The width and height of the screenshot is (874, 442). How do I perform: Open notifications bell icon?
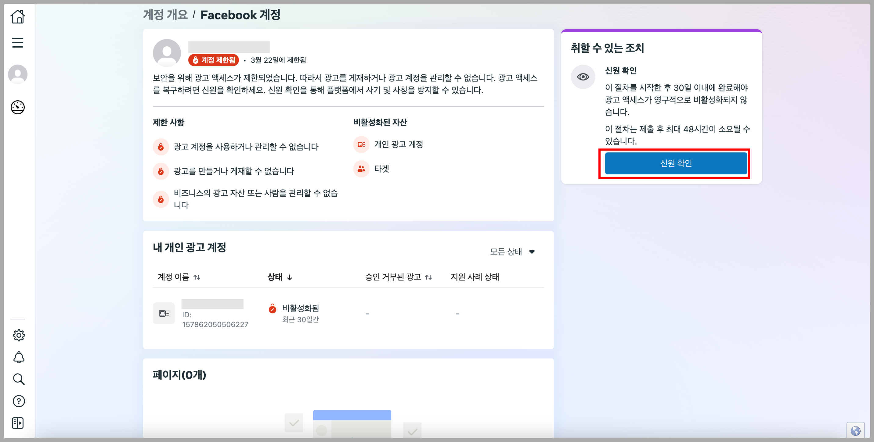click(x=19, y=357)
